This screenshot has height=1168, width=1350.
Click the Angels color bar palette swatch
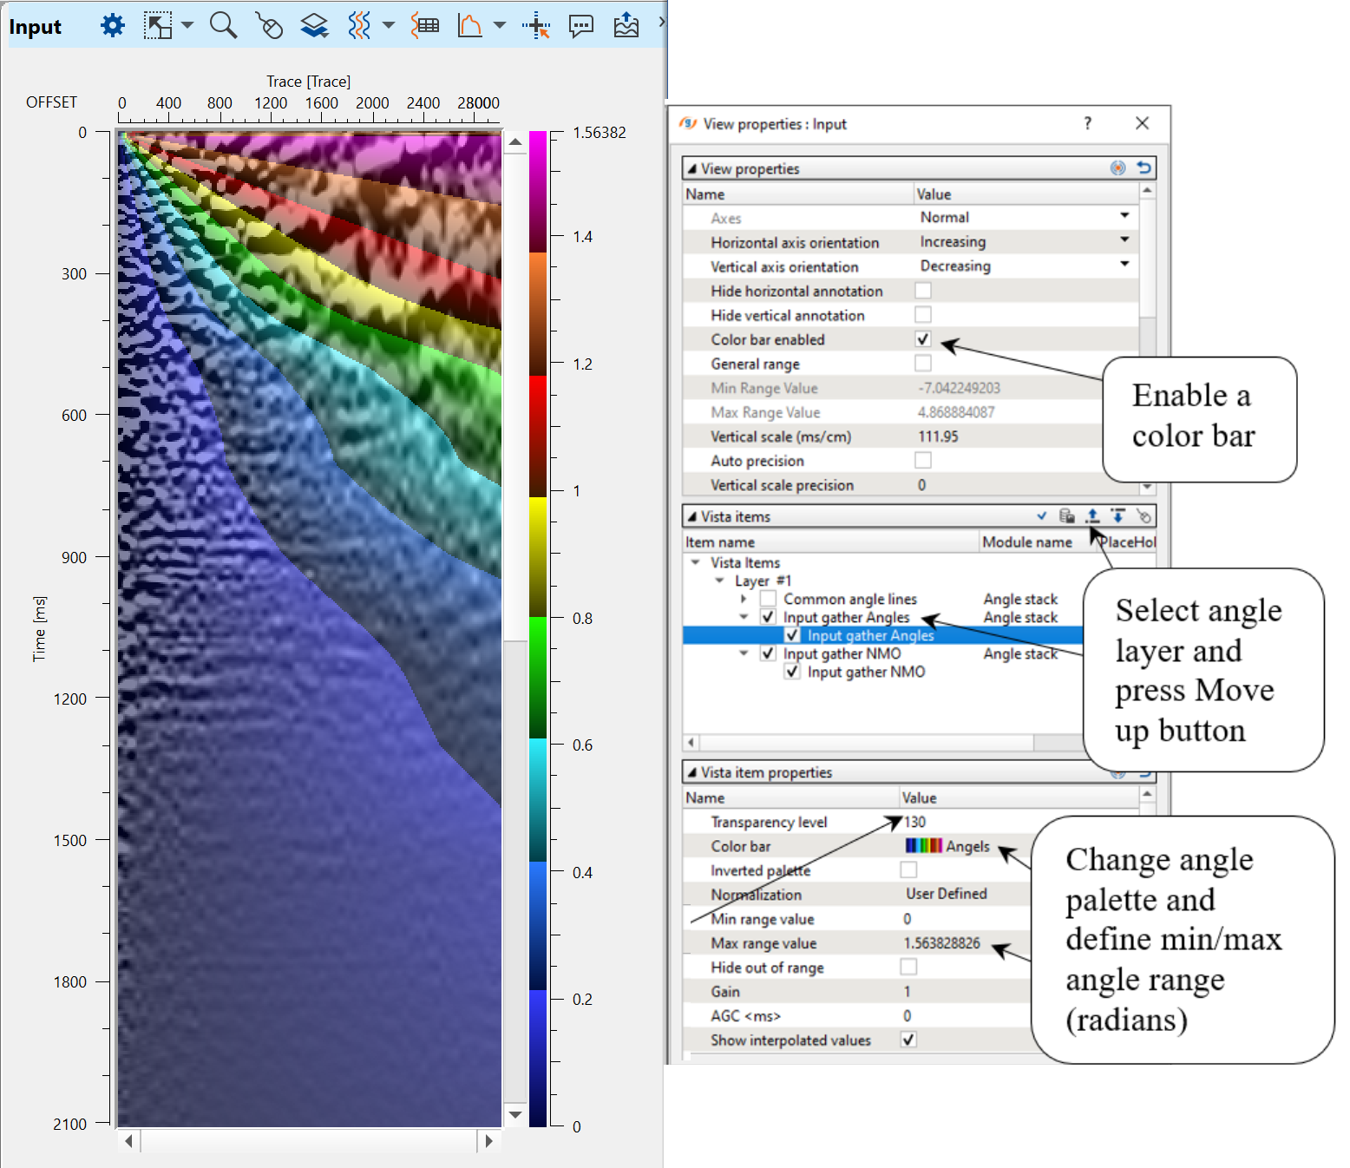[x=923, y=846]
